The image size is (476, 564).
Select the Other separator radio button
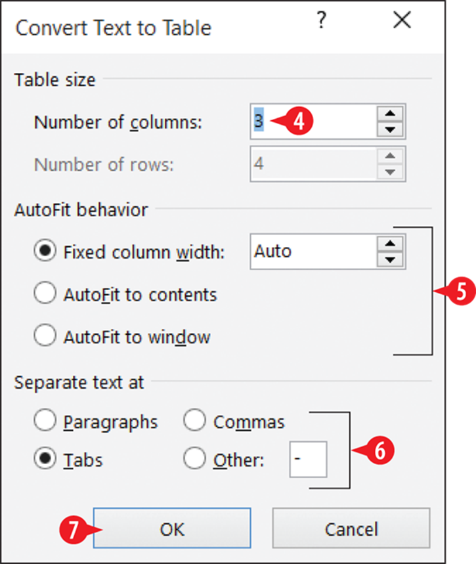tap(194, 458)
